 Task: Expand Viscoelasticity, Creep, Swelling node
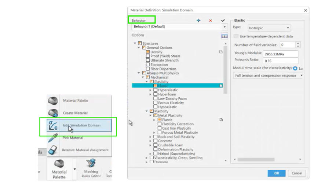coord(146,158)
